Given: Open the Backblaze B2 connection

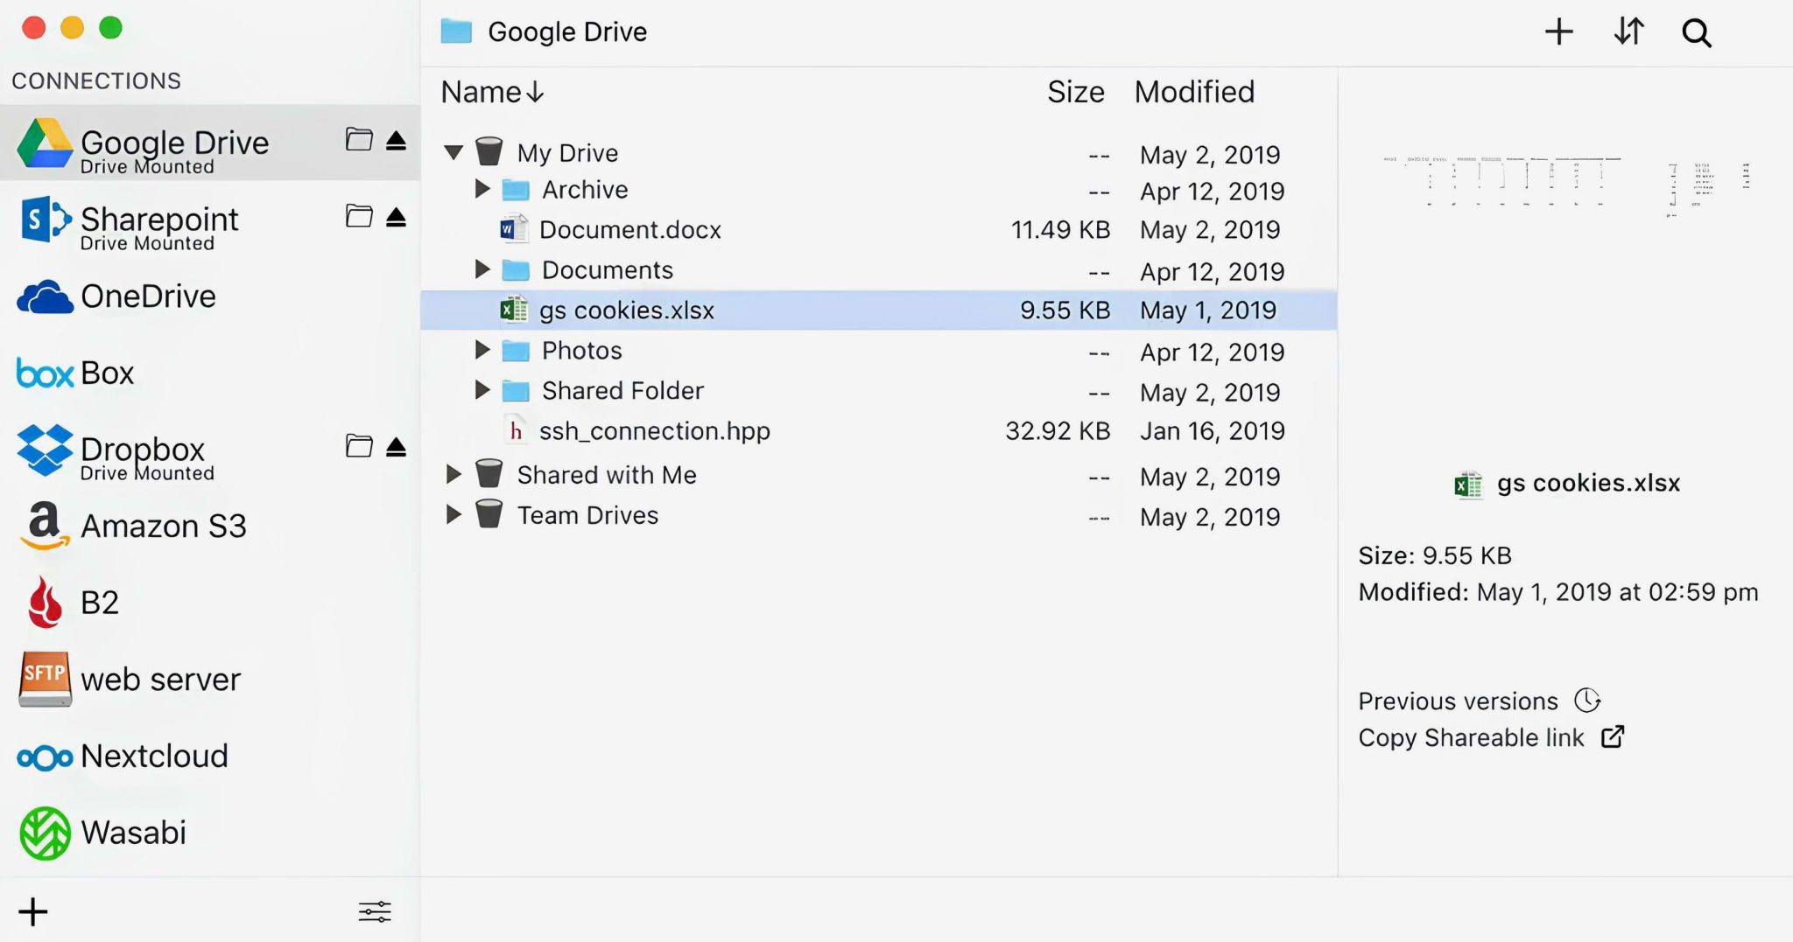Looking at the screenshot, I should click(97, 602).
